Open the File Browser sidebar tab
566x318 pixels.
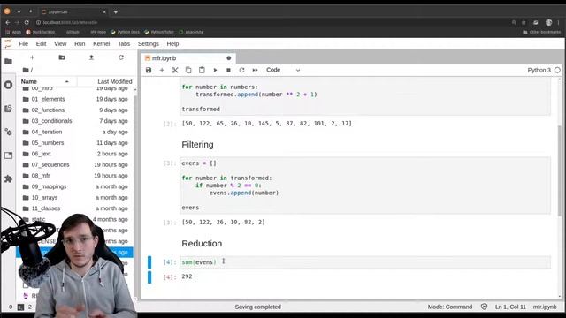[x=8, y=61]
